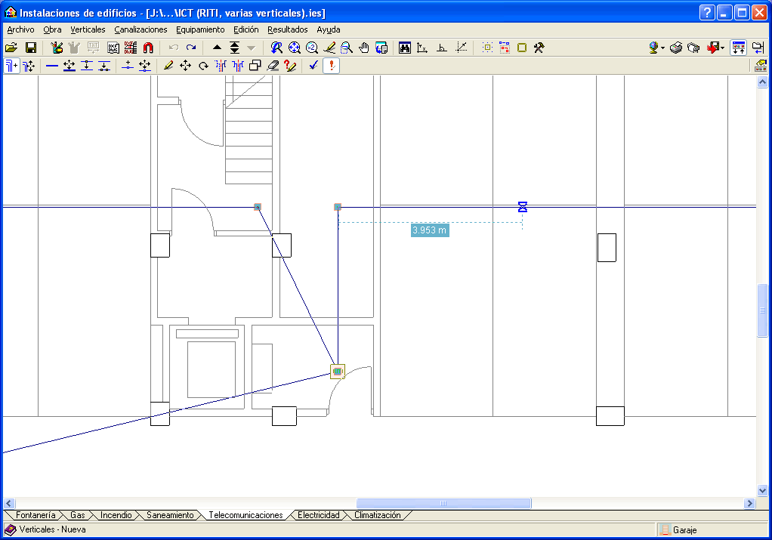The width and height of the screenshot is (772, 540).
Task: Click the Garaje floor label in status bar
Action: pos(684,530)
